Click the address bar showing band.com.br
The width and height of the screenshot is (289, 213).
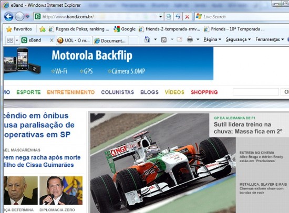pos(96,17)
